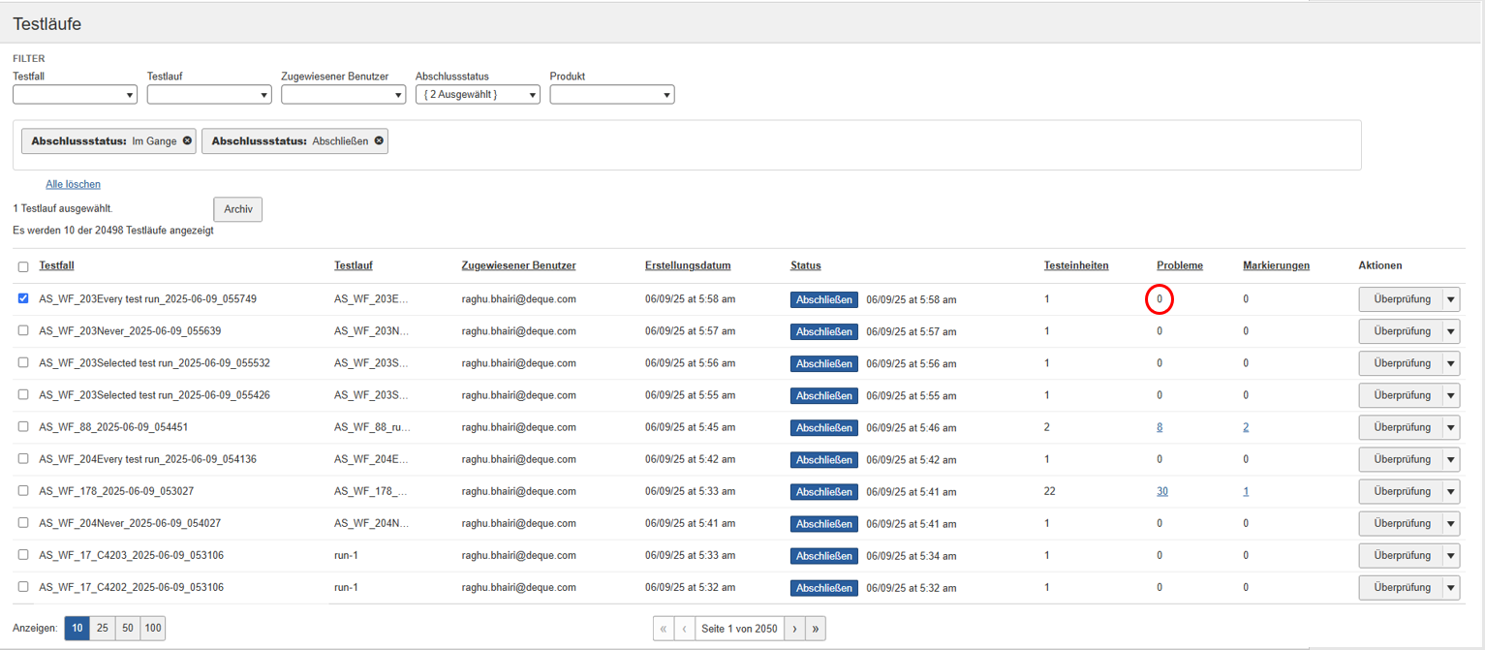Open action arrow for AS_WF_88 row

point(1450,427)
